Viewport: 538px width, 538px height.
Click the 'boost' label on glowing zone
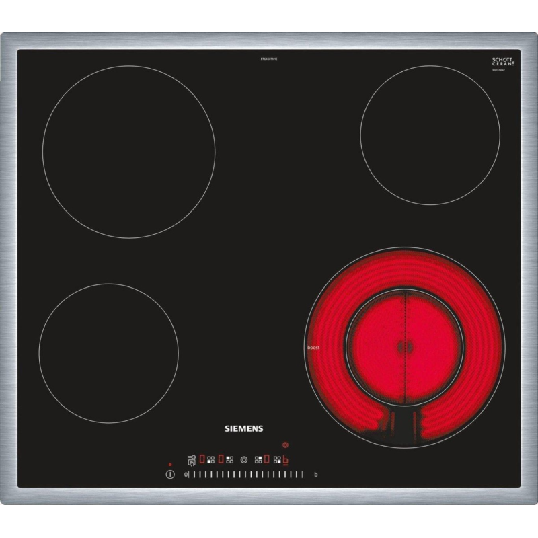pyautogui.click(x=313, y=348)
